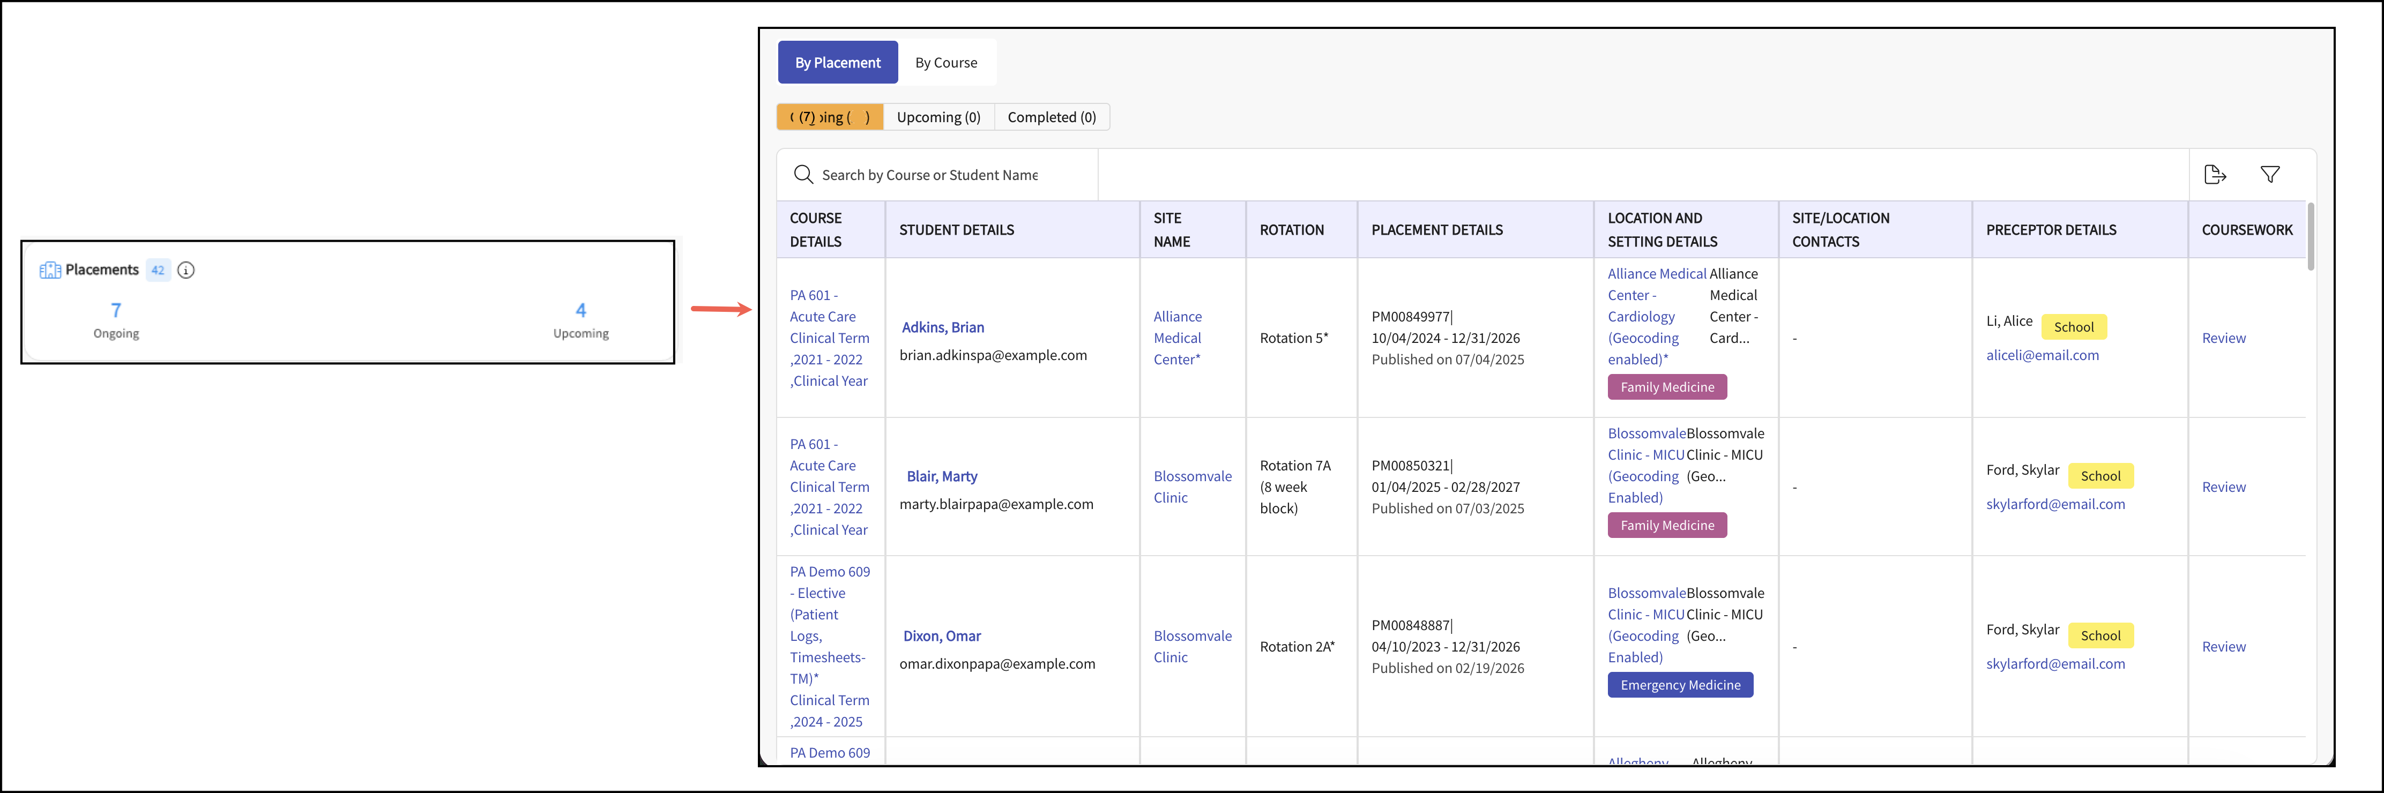Open Review link for Blair, Marty row
Viewport: 2384px width, 793px height.
pos(2223,487)
